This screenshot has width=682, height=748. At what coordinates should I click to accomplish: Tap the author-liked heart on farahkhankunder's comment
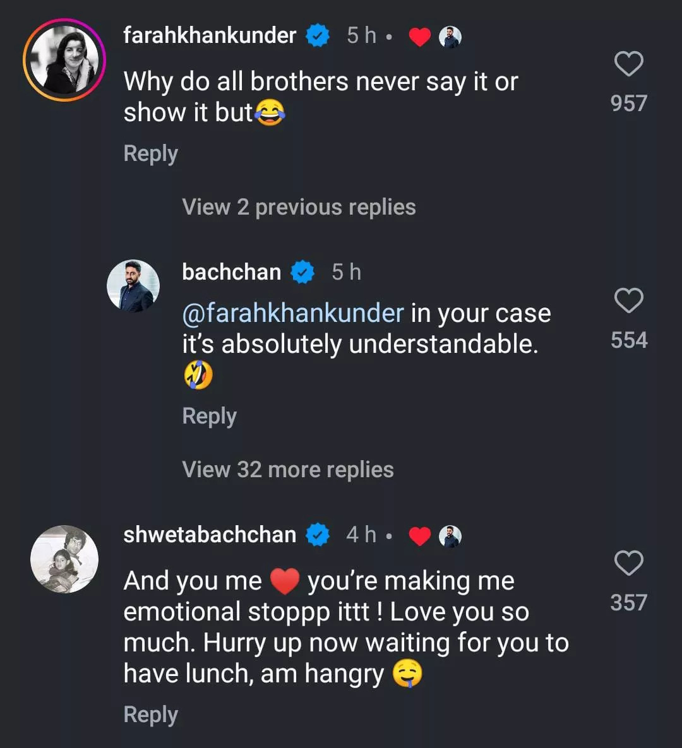(419, 37)
